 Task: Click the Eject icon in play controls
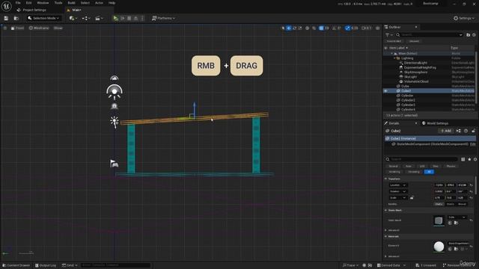tap(135, 18)
